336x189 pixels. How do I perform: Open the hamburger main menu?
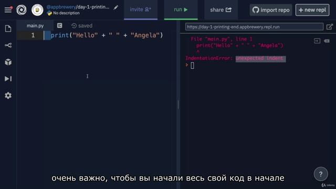(8, 9)
